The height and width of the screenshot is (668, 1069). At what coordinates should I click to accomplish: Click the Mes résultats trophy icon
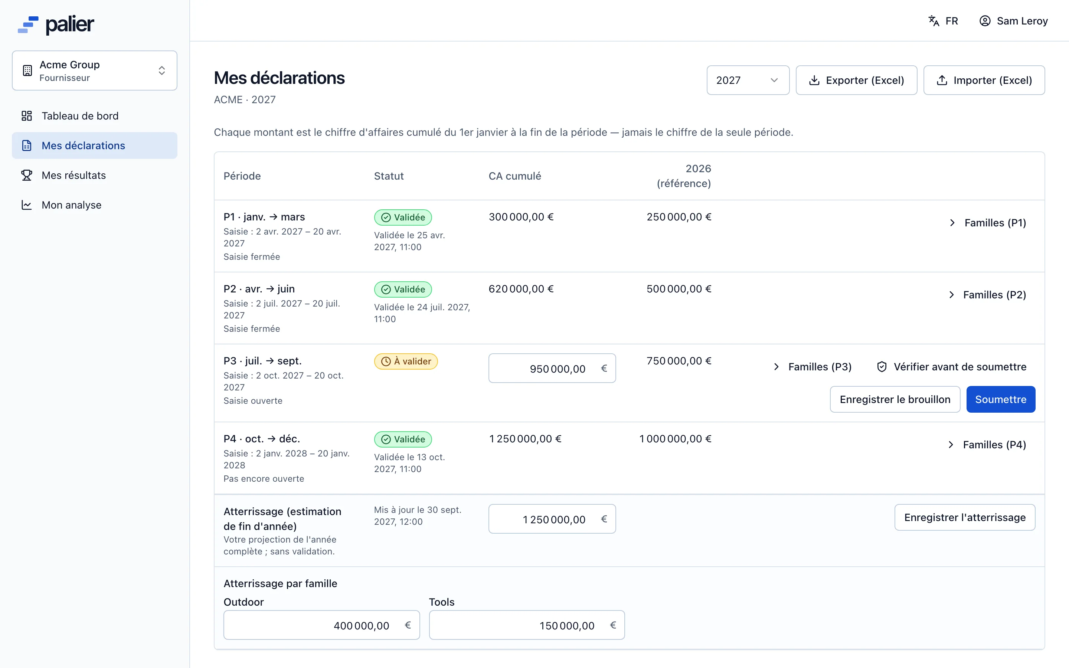(26, 175)
